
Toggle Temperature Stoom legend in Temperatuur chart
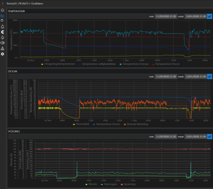pos(166,64)
